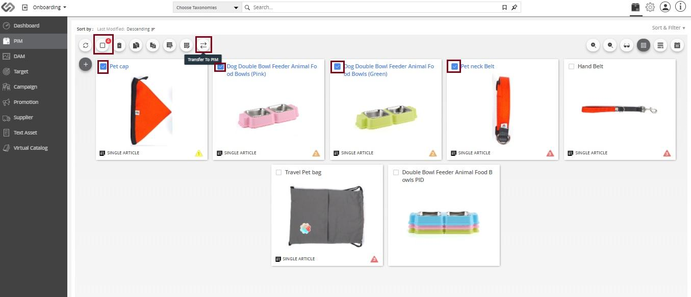Switch to grid tile view icon

click(x=644, y=45)
